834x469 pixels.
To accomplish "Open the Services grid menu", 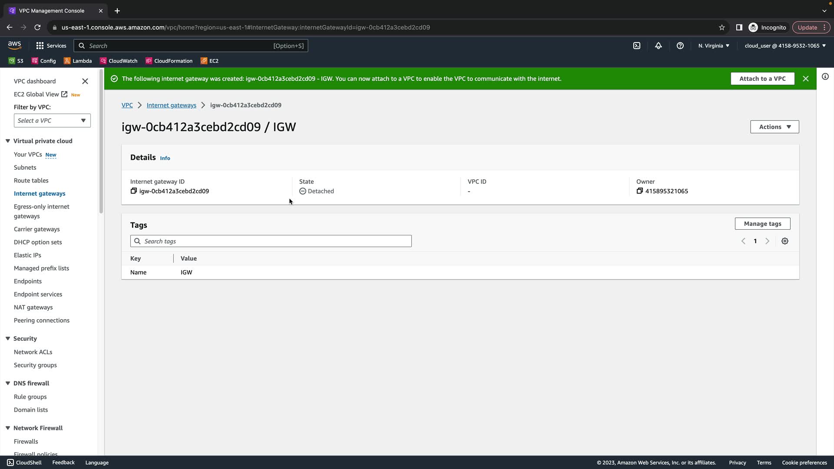I will point(51,46).
